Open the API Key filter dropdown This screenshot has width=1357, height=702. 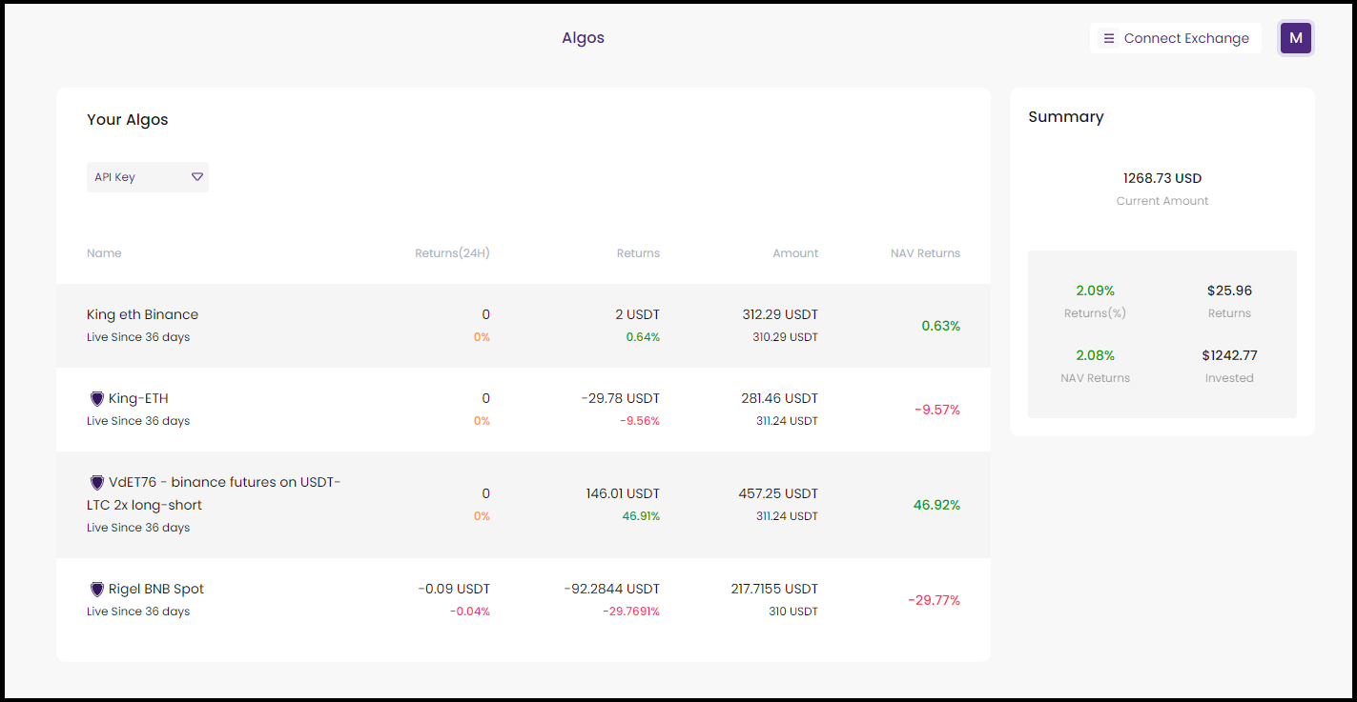point(147,177)
